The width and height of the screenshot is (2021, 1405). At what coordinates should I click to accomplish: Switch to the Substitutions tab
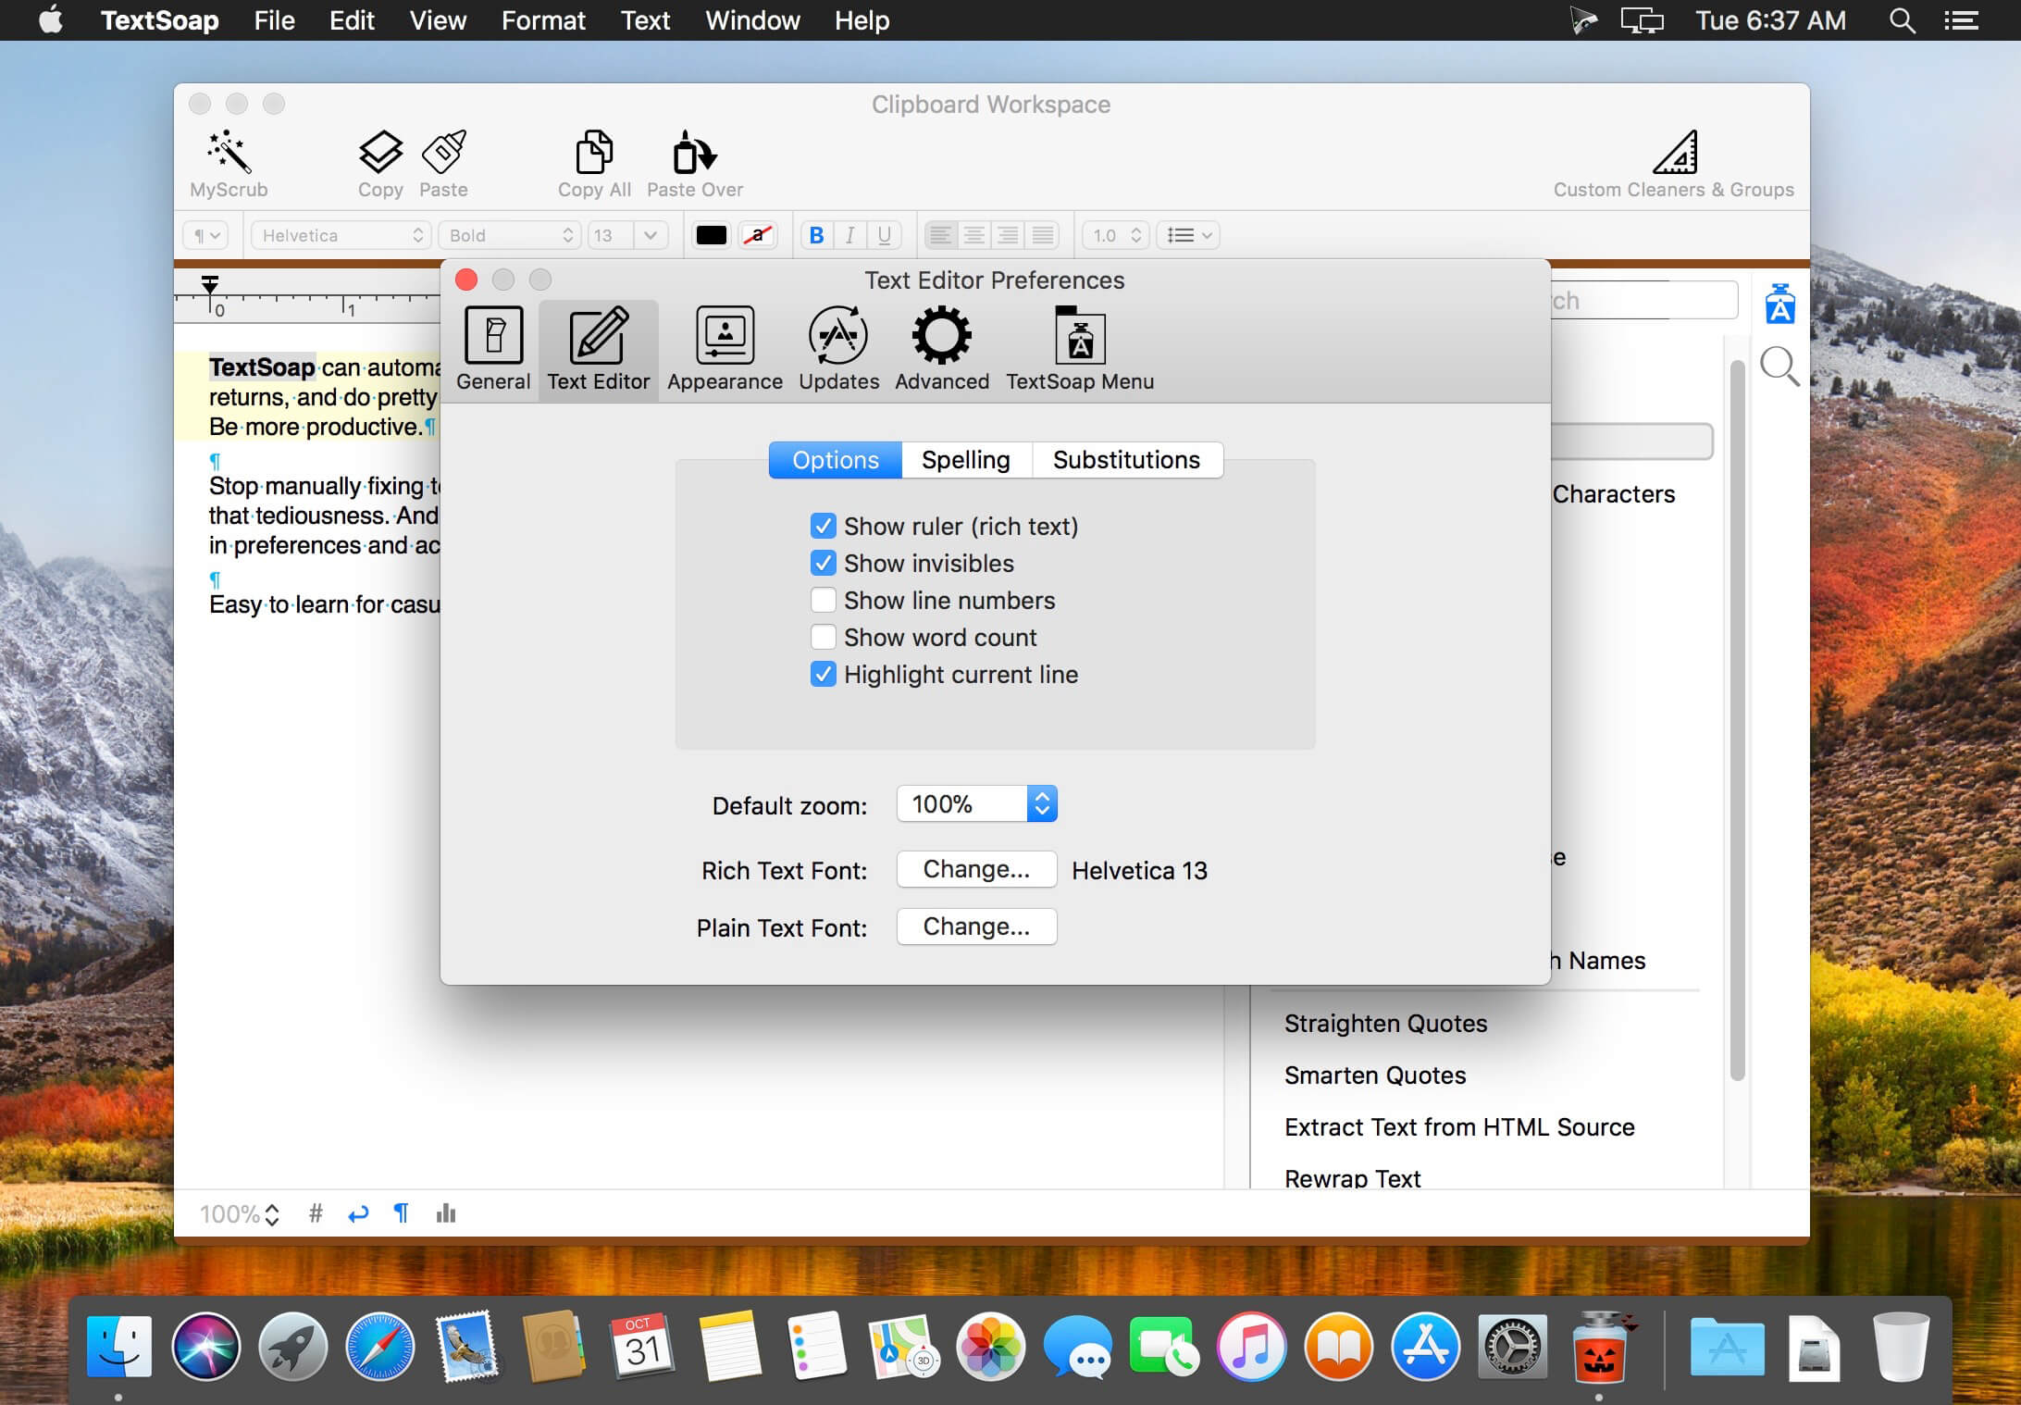[1126, 459]
